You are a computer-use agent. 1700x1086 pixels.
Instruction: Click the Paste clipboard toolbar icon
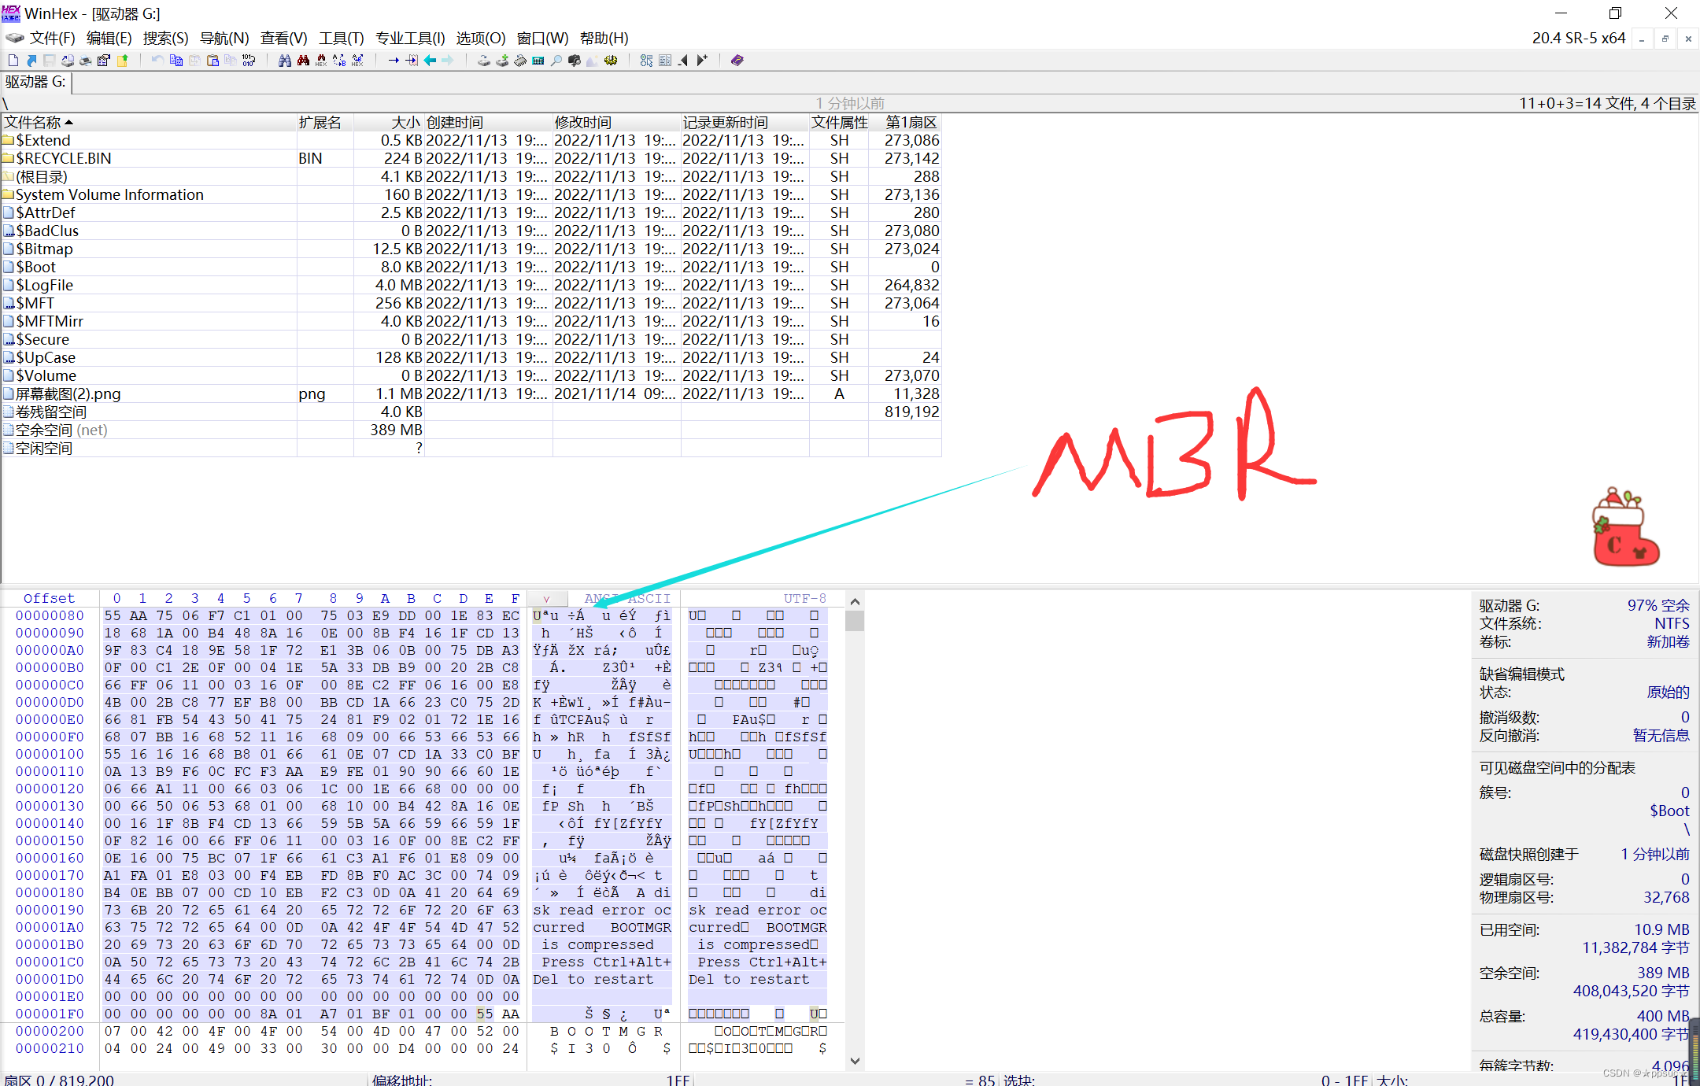213,61
